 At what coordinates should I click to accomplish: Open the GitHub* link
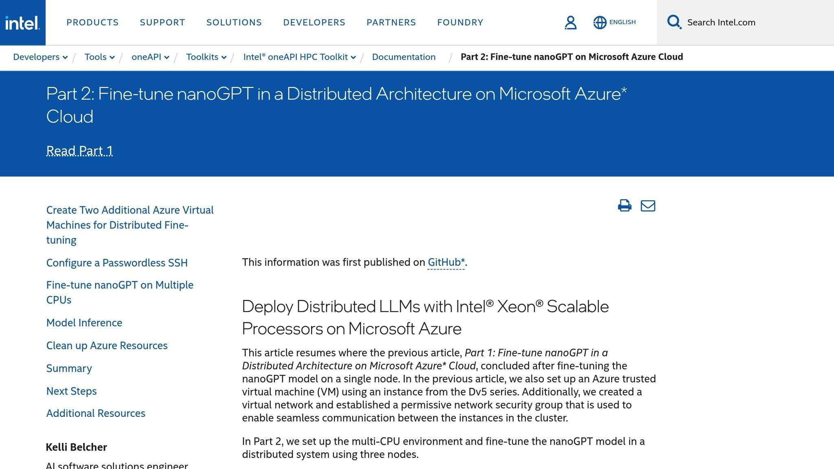pyautogui.click(x=446, y=262)
